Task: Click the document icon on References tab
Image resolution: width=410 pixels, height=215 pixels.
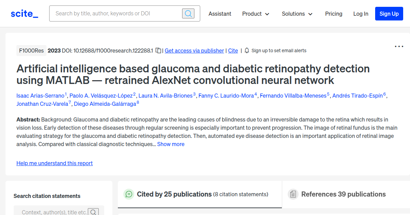Action: tap(293, 194)
